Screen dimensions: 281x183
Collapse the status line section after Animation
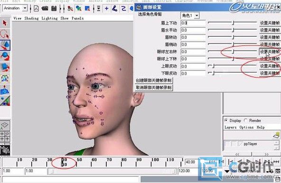pos(31,9)
